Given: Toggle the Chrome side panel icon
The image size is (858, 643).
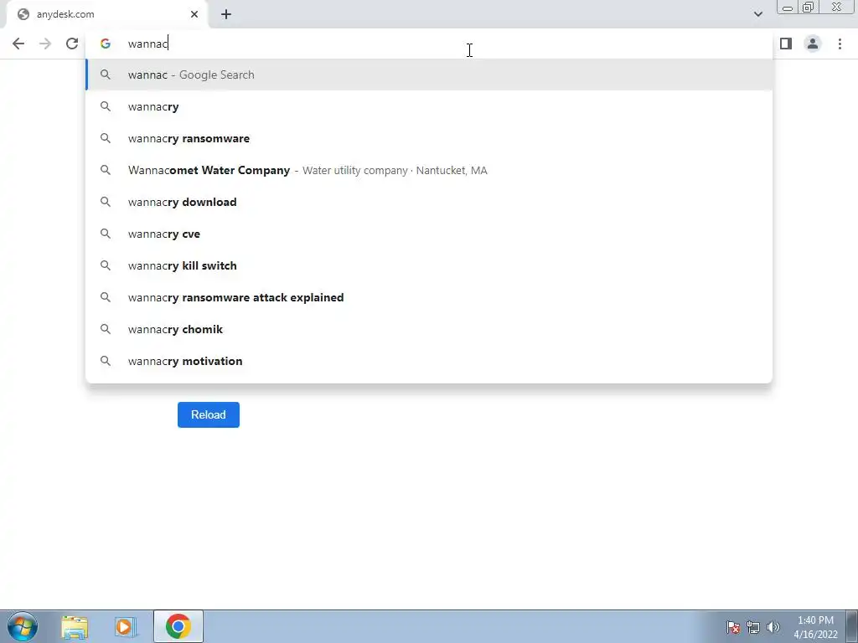Looking at the screenshot, I should click(786, 44).
